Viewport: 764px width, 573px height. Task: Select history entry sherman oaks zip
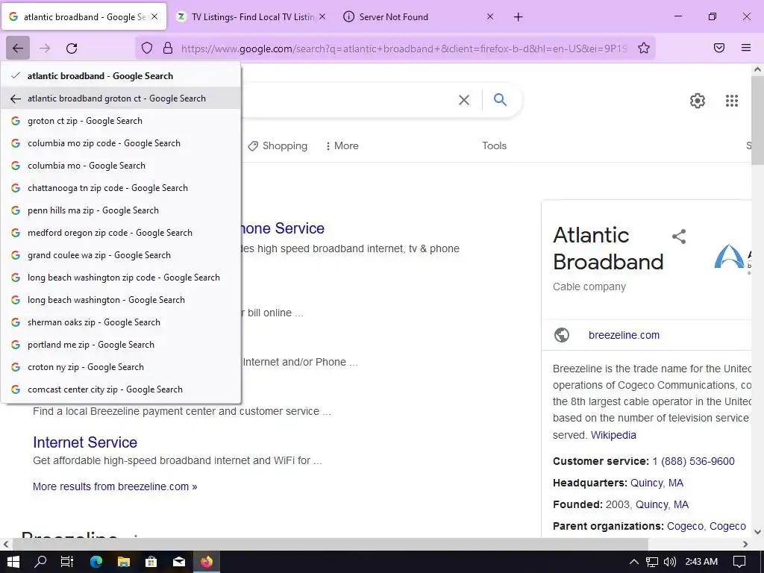coord(121,322)
